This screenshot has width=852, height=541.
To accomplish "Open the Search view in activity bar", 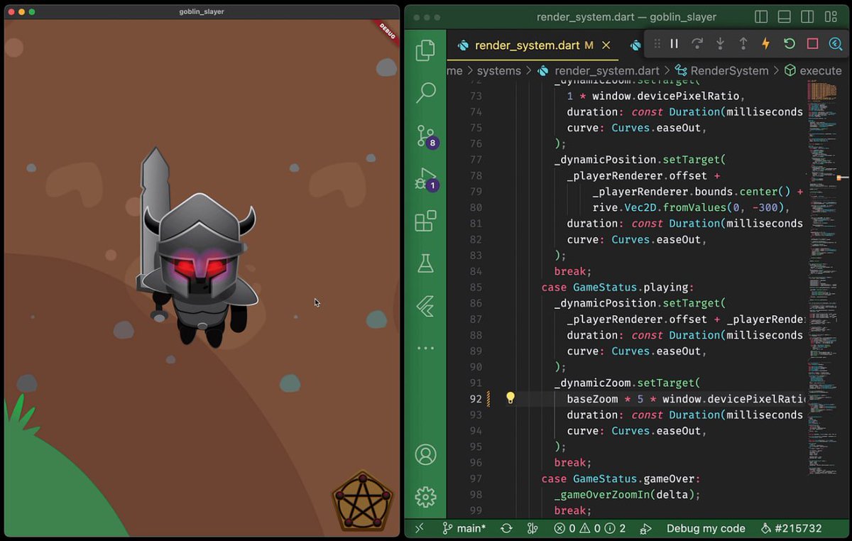I will tap(425, 92).
